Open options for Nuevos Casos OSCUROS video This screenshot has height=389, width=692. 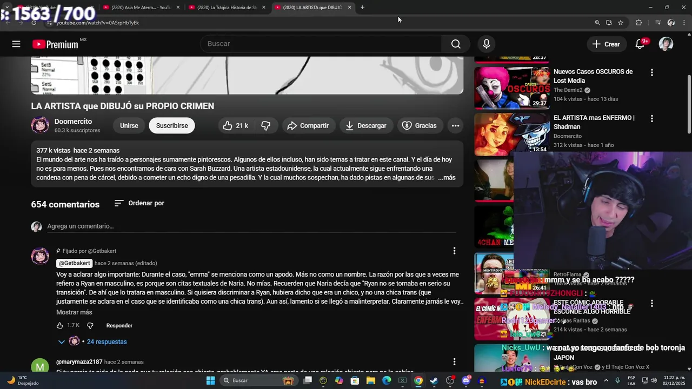tap(651, 72)
